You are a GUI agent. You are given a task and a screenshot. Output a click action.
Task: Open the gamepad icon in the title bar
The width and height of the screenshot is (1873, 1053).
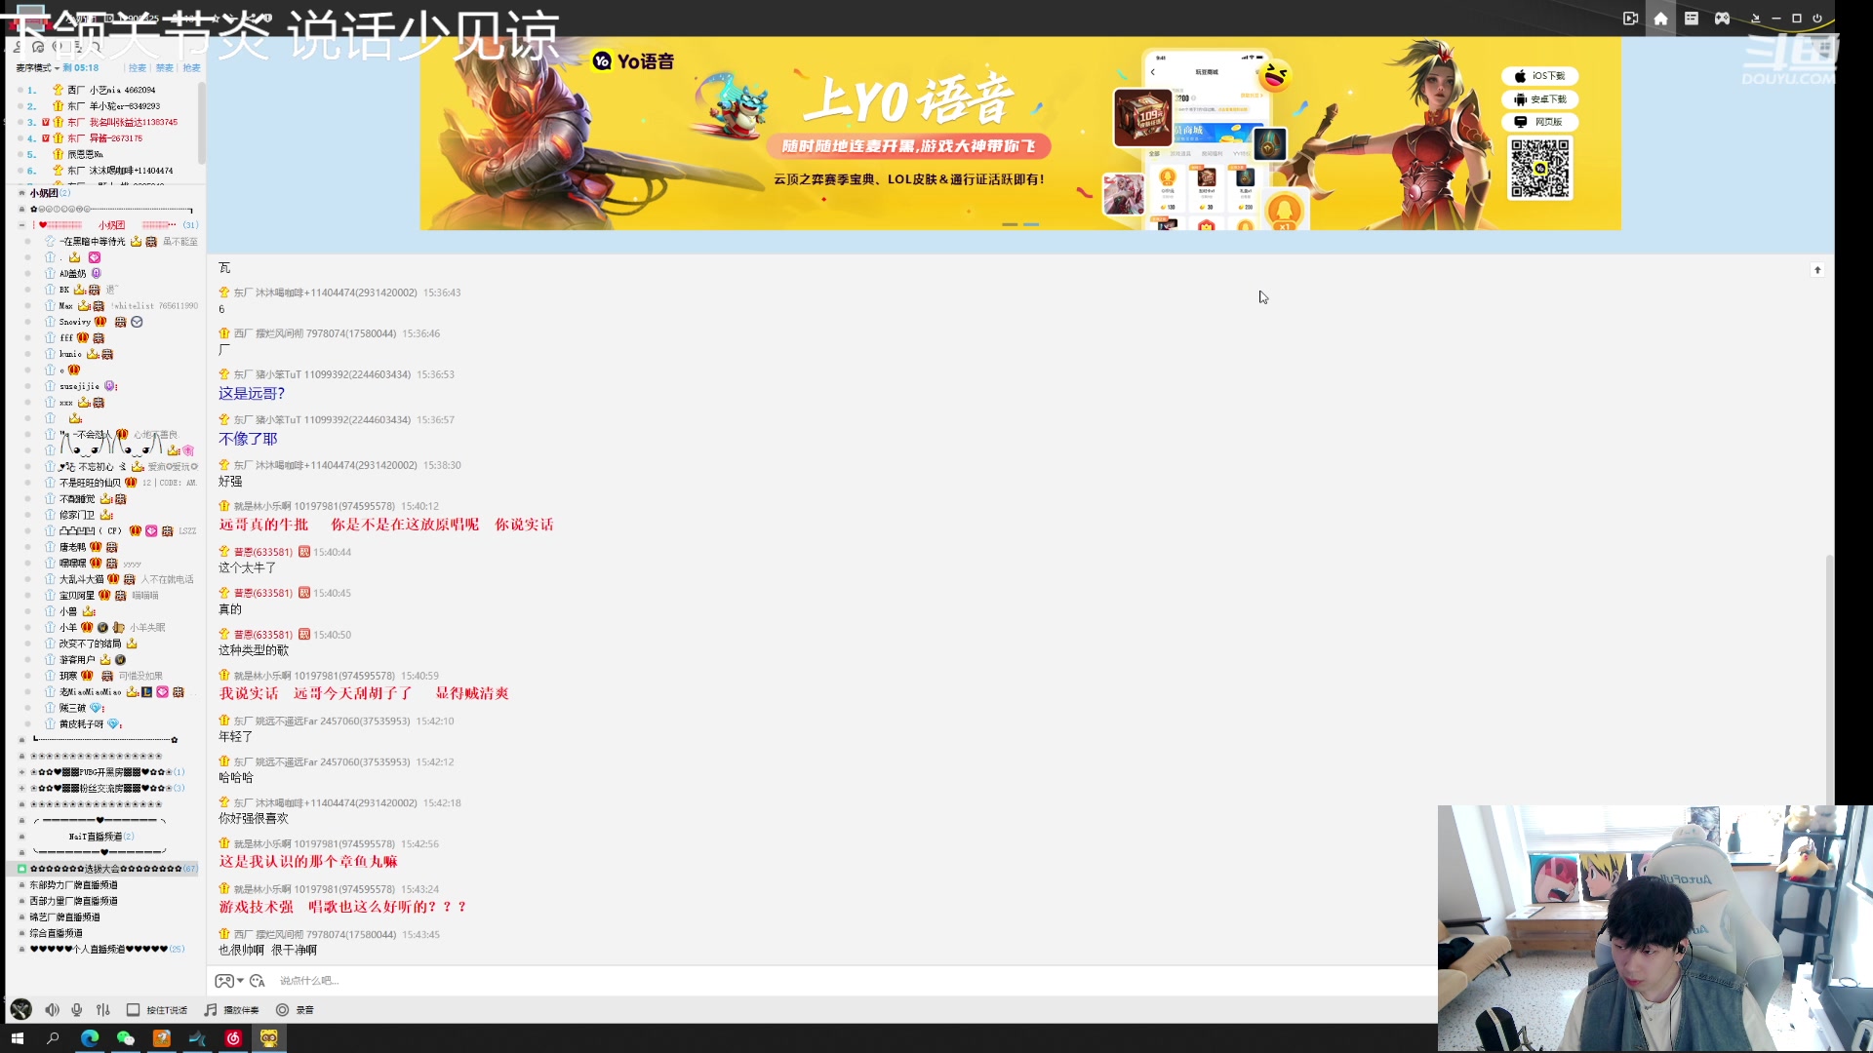(x=1722, y=18)
